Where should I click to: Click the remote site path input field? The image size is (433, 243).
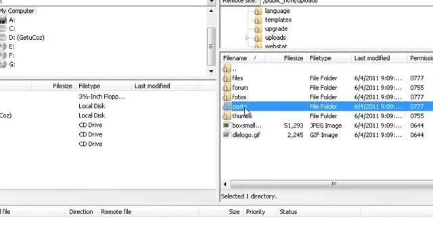pos(347,1)
